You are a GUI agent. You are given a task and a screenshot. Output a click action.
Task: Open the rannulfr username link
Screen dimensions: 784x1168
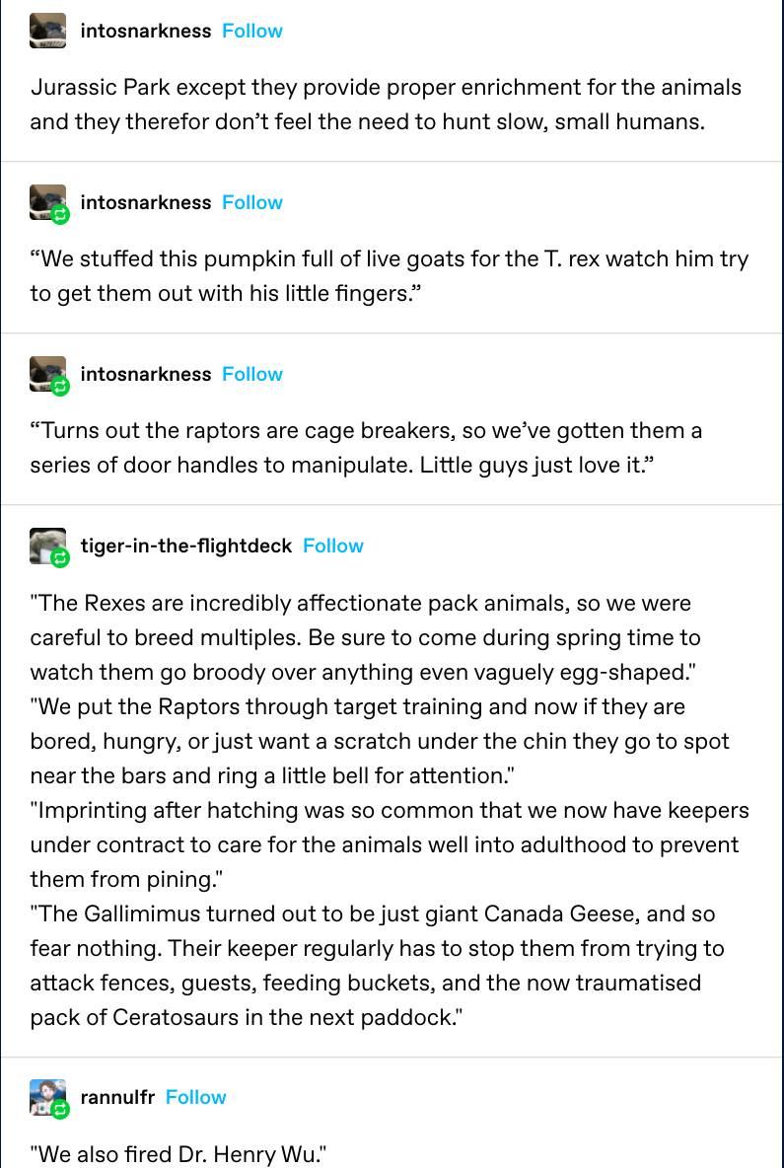pos(117,1097)
